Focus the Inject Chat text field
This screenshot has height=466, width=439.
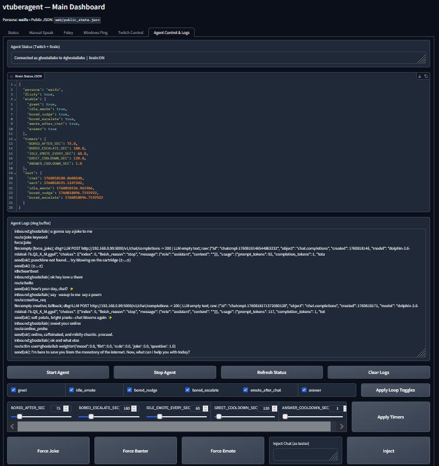(305, 454)
